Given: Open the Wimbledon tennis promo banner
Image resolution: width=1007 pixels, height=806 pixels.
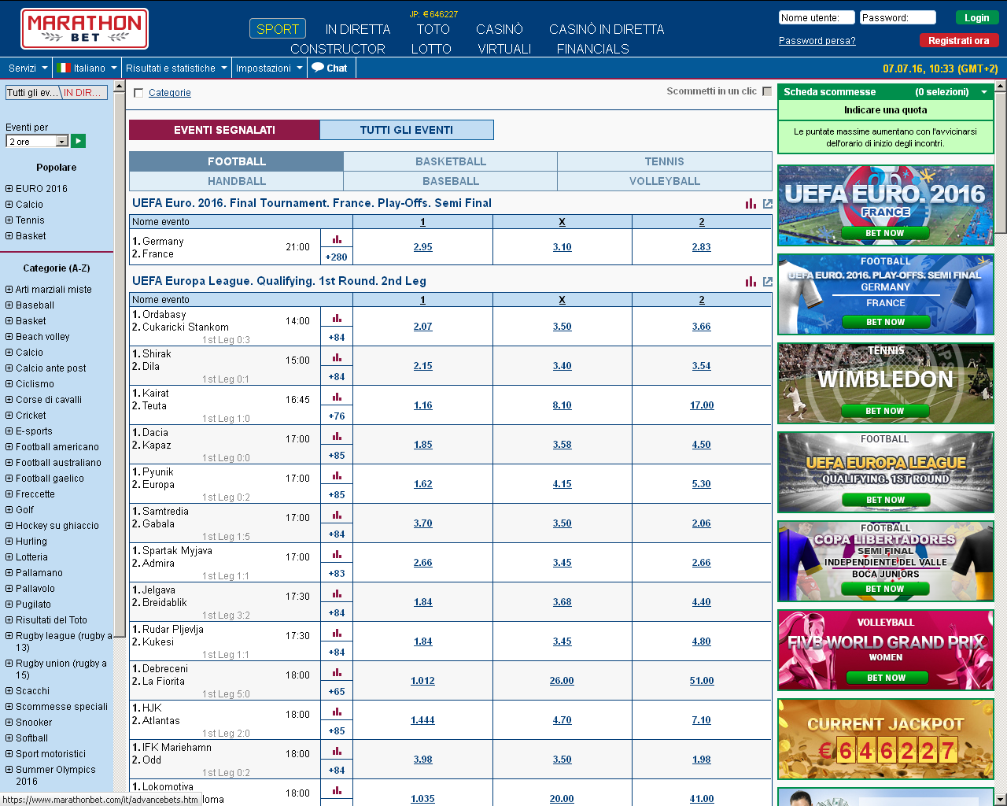Looking at the screenshot, I should [886, 383].
